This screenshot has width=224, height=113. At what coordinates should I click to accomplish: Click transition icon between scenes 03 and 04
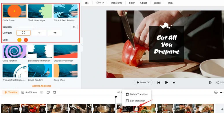tap(68, 109)
